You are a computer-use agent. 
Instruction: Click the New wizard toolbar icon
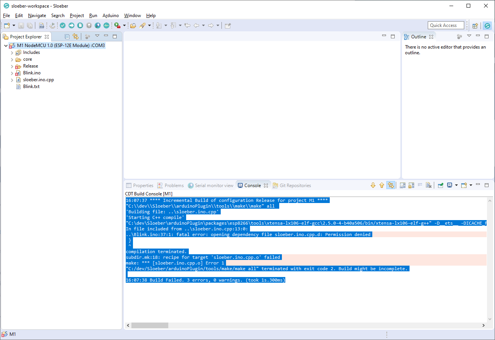[7, 25]
